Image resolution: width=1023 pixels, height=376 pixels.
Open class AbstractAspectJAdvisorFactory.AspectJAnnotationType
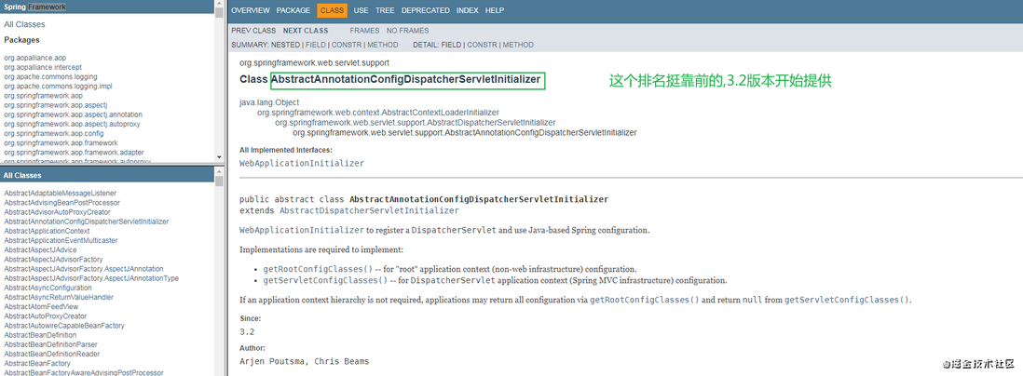[x=91, y=278]
